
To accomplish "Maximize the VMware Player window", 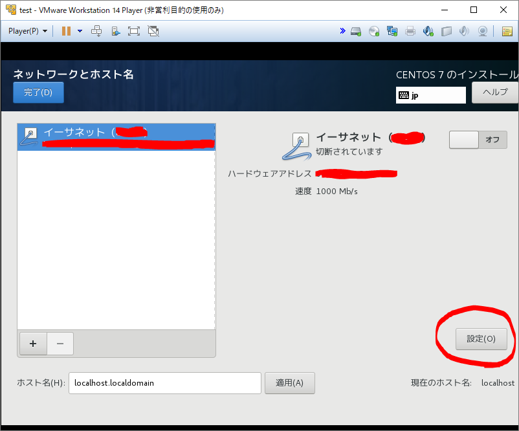I will point(474,10).
